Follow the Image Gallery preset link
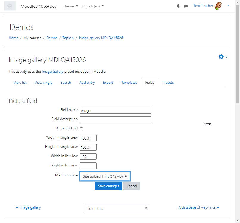Image resolution: width=240 pixels, height=223 pixels. [x=52, y=72]
